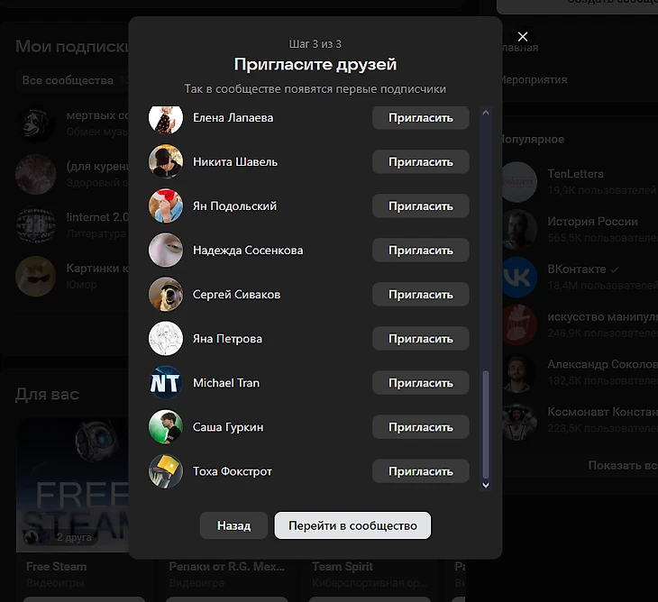Click Показать все in Популярное
Screen dimensions: 658x602
pos(623,466)
